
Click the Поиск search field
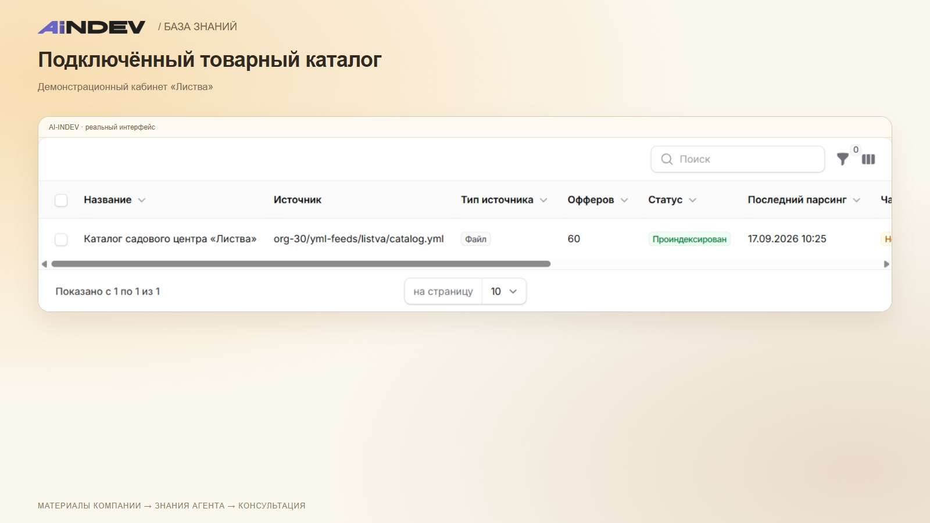coord(738,159)
